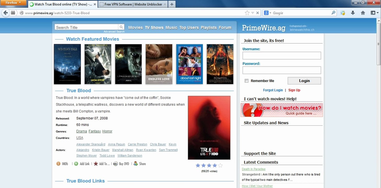Visit the Forum page
Viewport: 381px width, 188px height.
225,27
